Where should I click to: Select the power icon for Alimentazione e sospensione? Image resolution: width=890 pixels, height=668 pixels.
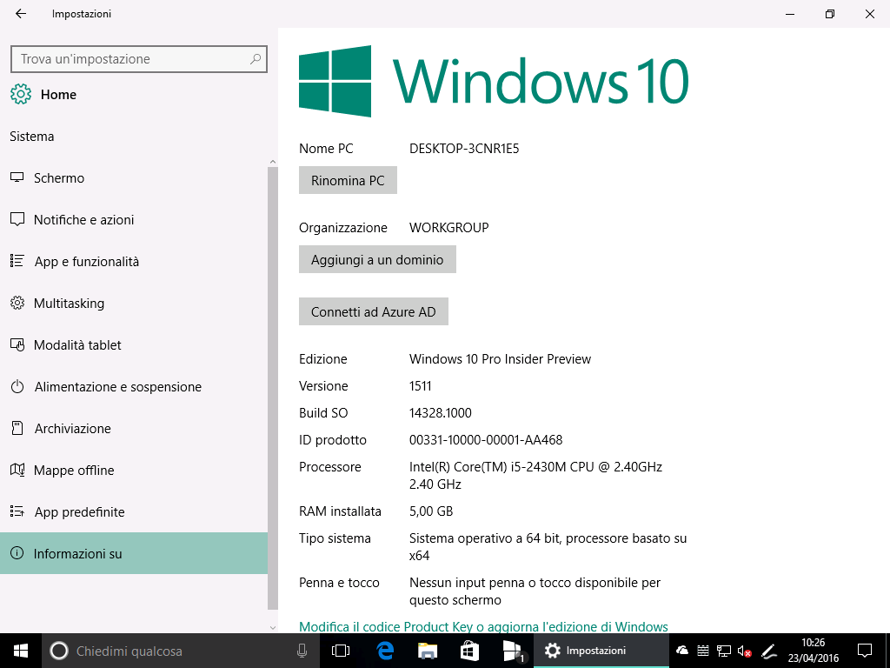click(17, 387)
